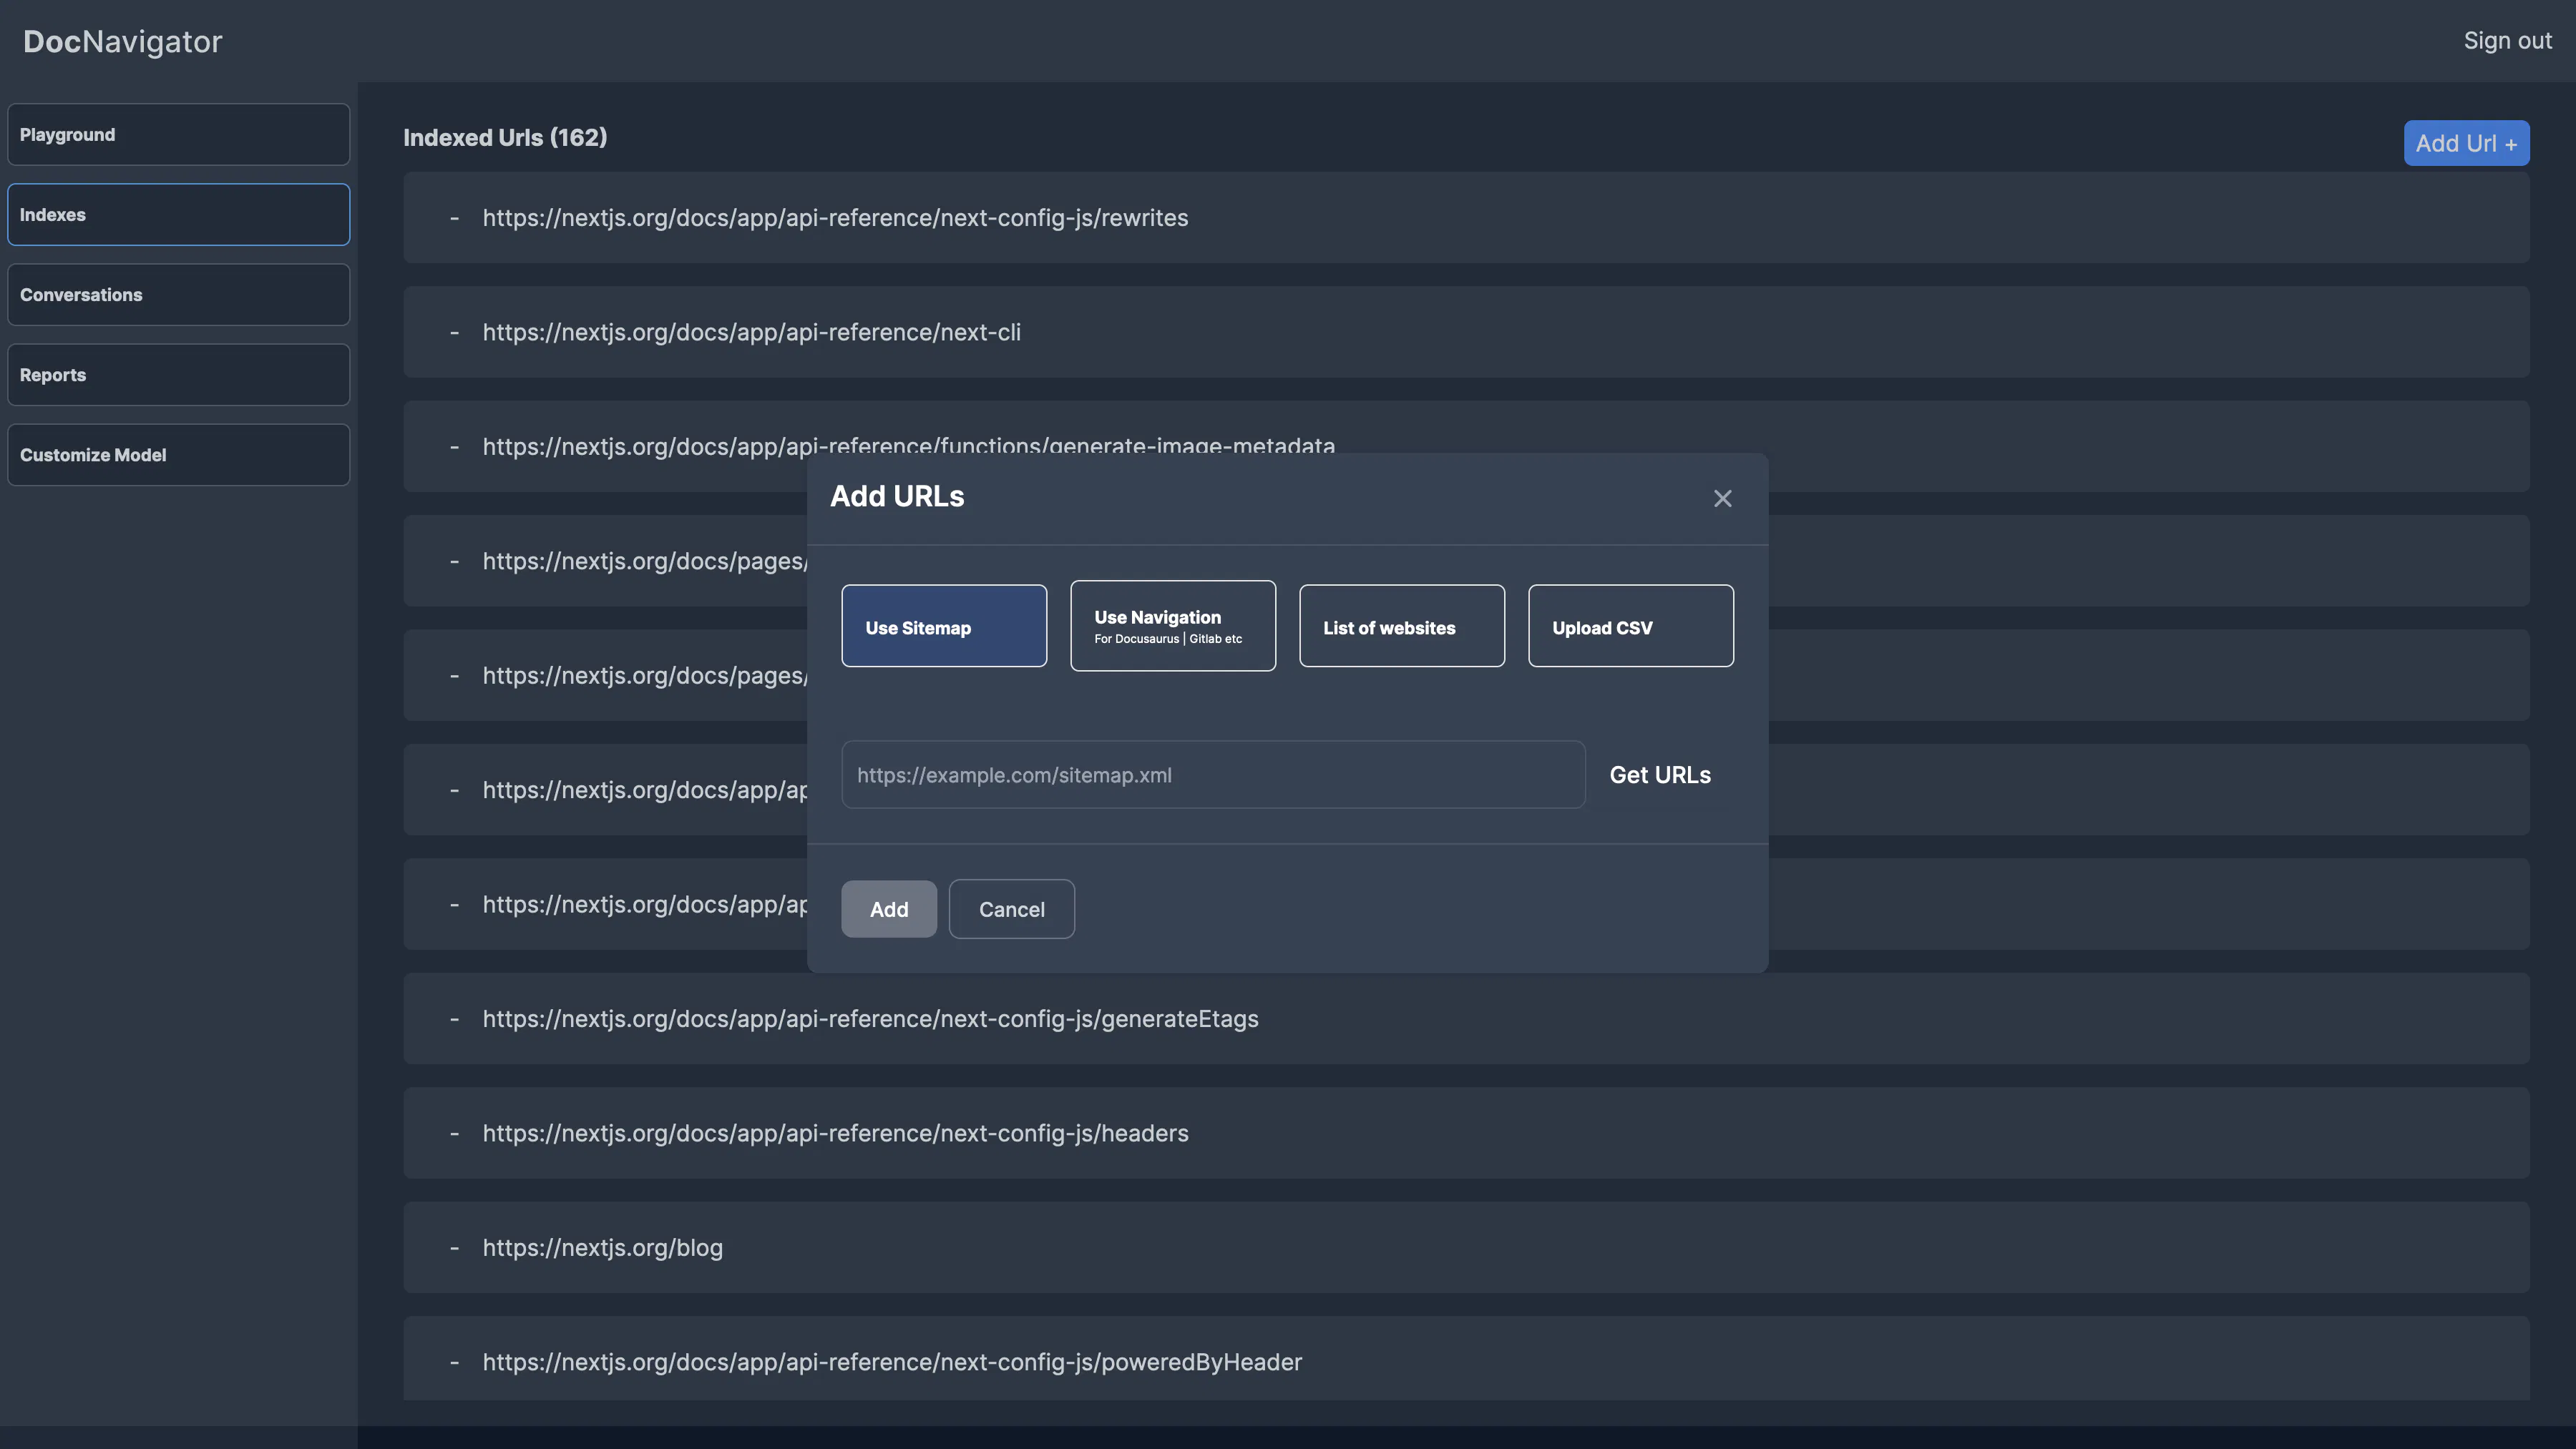Screen dimensions: 2576x1449
Task: Go to the Conversations section
Action: pos(179,294)
